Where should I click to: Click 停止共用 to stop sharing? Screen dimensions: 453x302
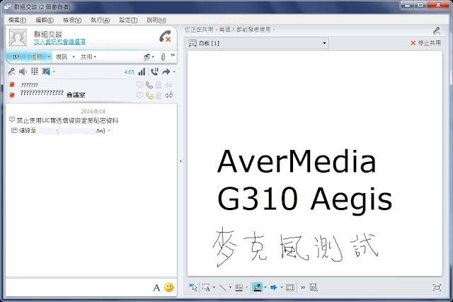coord(425,43)
